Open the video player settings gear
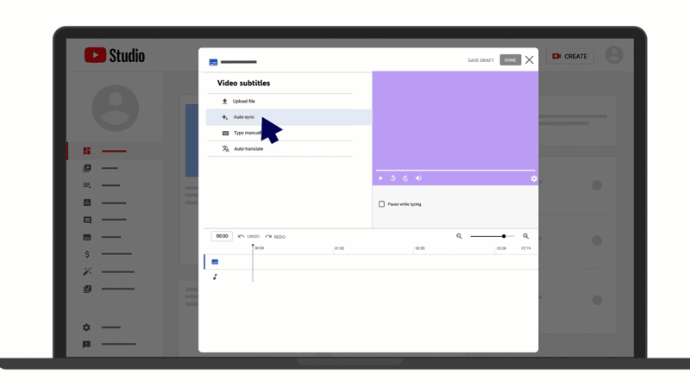The width and height of the screenshot is (690, 386). tap(534, 178)
